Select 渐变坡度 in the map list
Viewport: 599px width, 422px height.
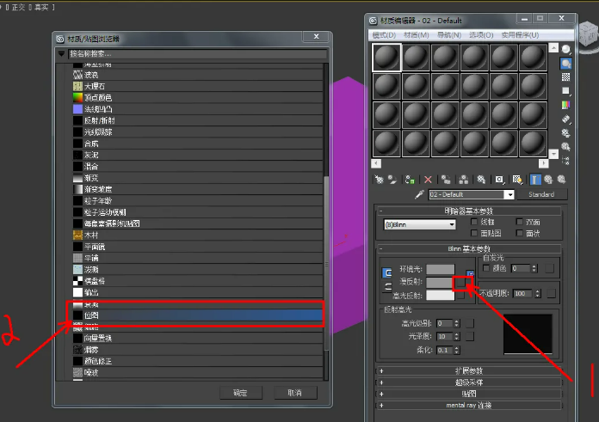click(x=198, y=189)
